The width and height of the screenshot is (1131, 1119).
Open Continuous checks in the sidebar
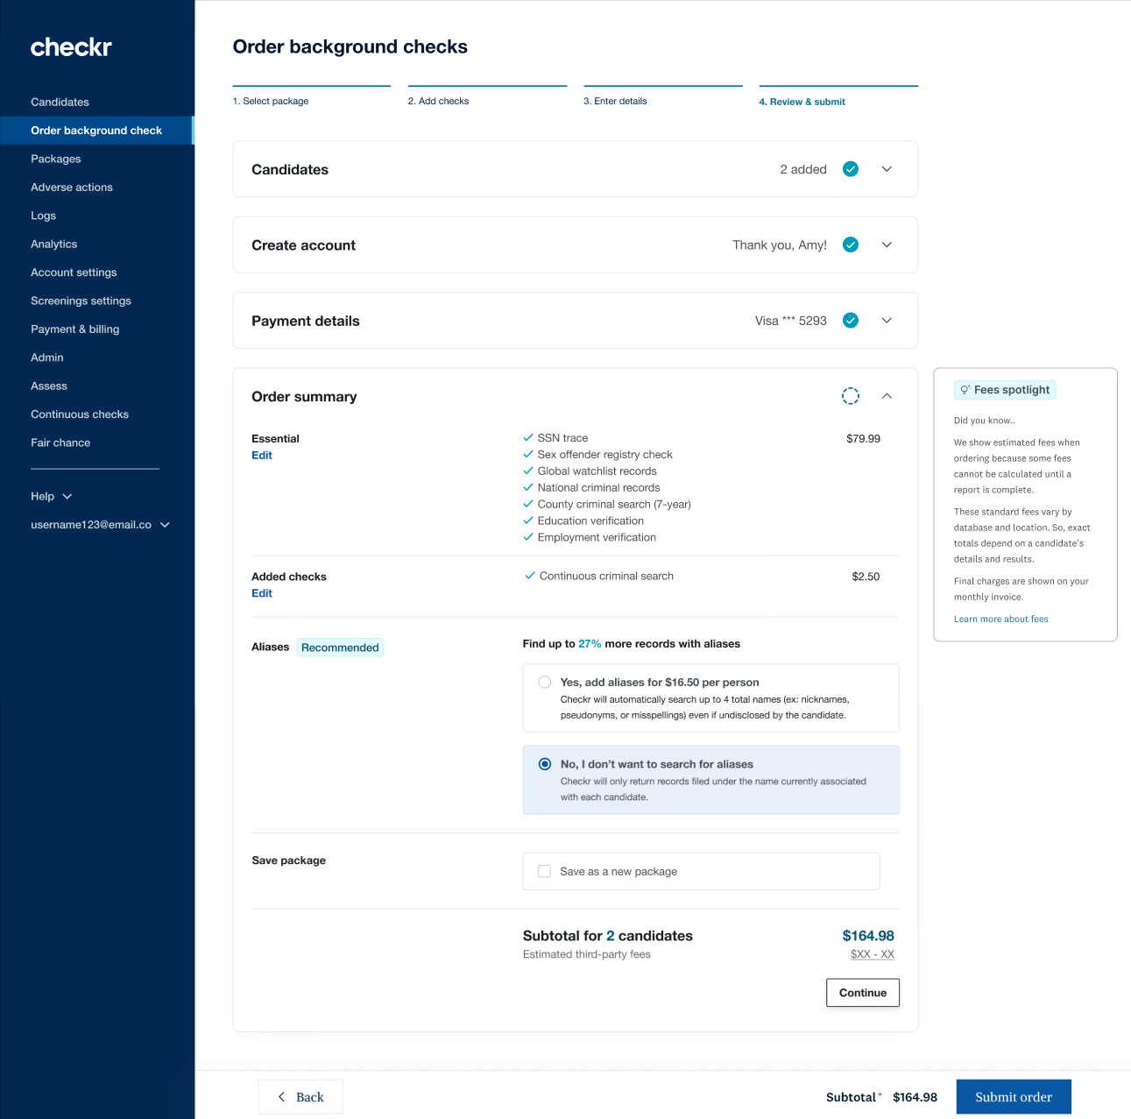click(80, 414)
